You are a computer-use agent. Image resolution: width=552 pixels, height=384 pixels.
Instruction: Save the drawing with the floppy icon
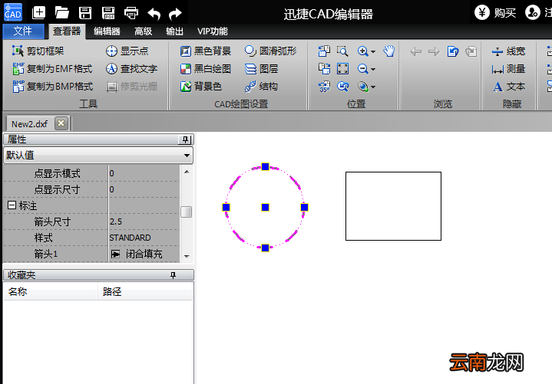coord(85,13)
